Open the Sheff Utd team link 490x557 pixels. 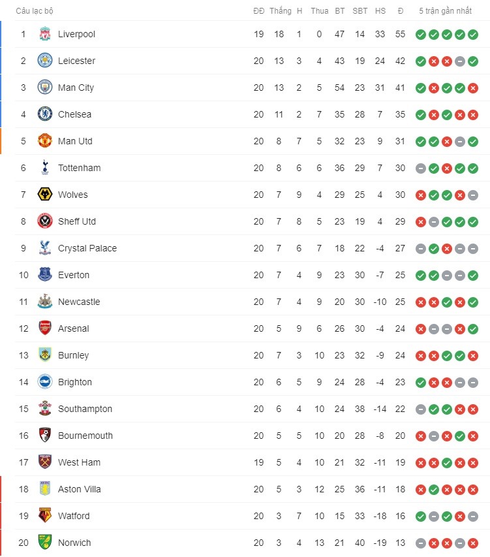coord(77,221)
